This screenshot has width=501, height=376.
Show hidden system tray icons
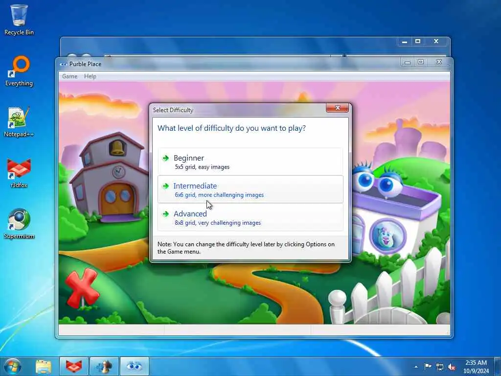tap(416, 367)
